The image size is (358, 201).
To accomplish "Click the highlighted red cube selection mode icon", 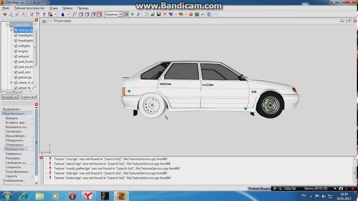I will pyautogui.click(x=99, y=14).
